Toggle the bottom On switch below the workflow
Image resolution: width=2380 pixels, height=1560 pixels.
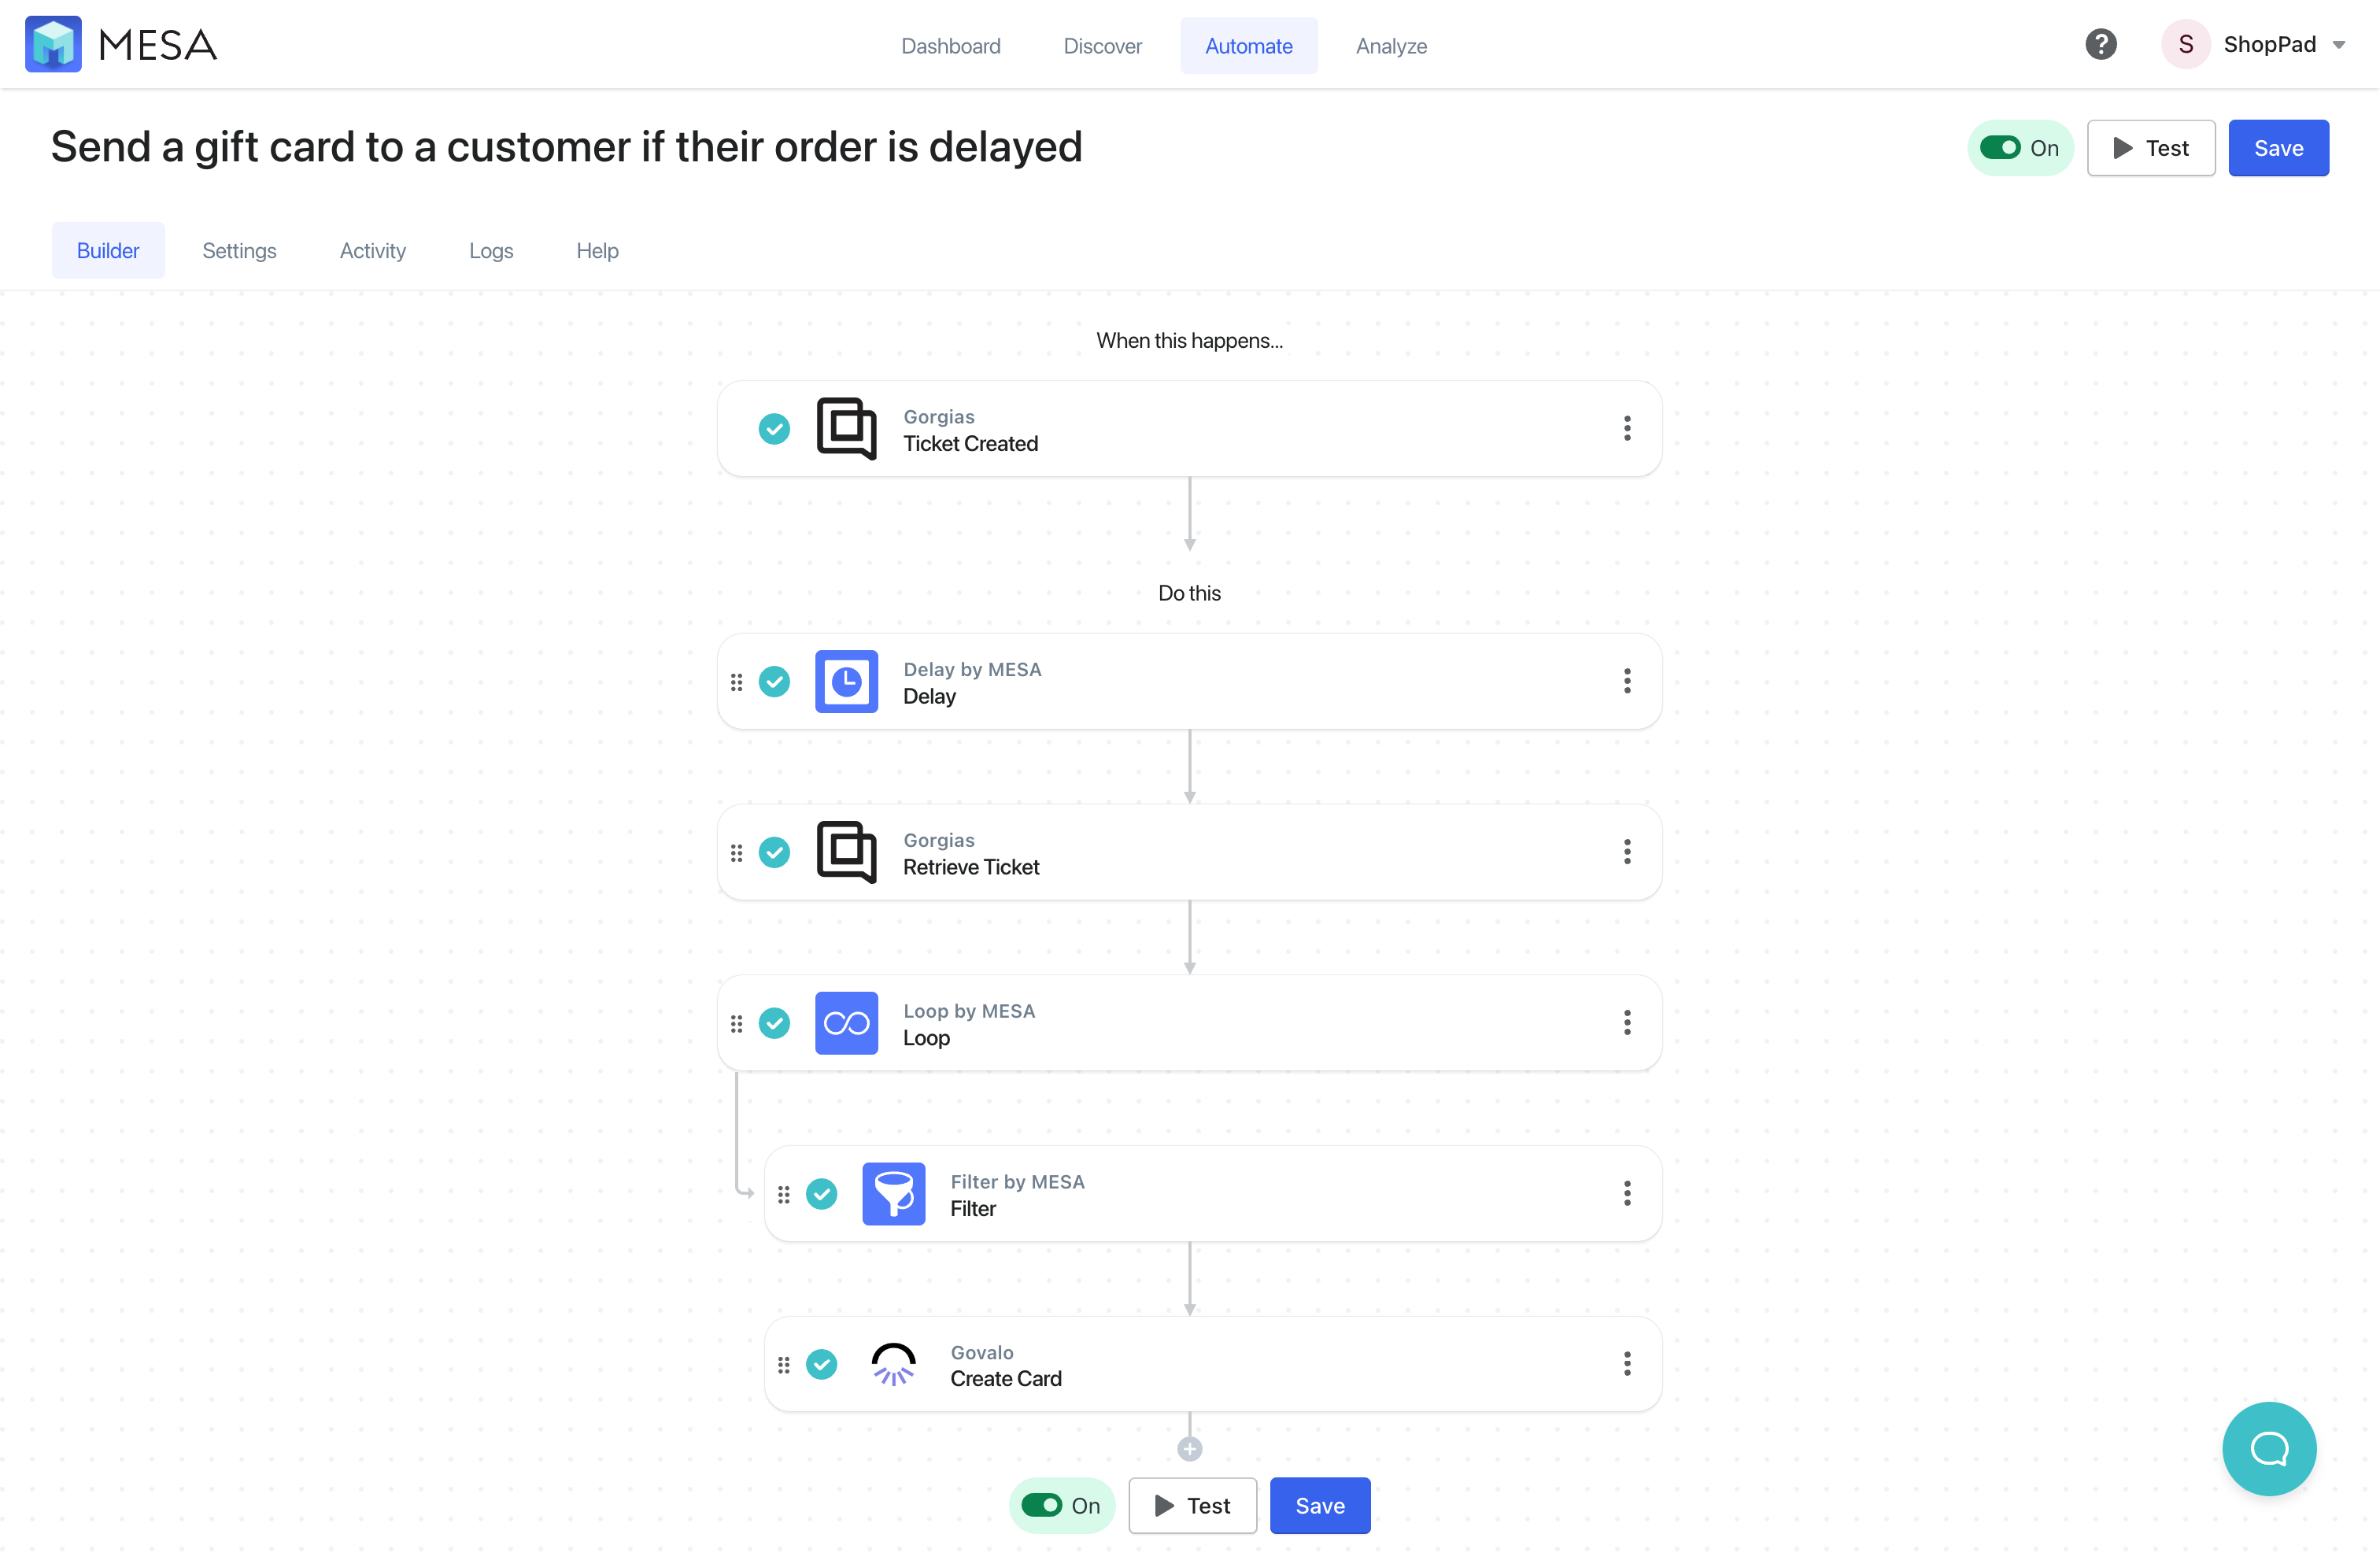1041,1505
